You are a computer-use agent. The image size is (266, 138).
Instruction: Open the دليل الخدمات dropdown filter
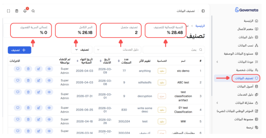pos(117,50)
